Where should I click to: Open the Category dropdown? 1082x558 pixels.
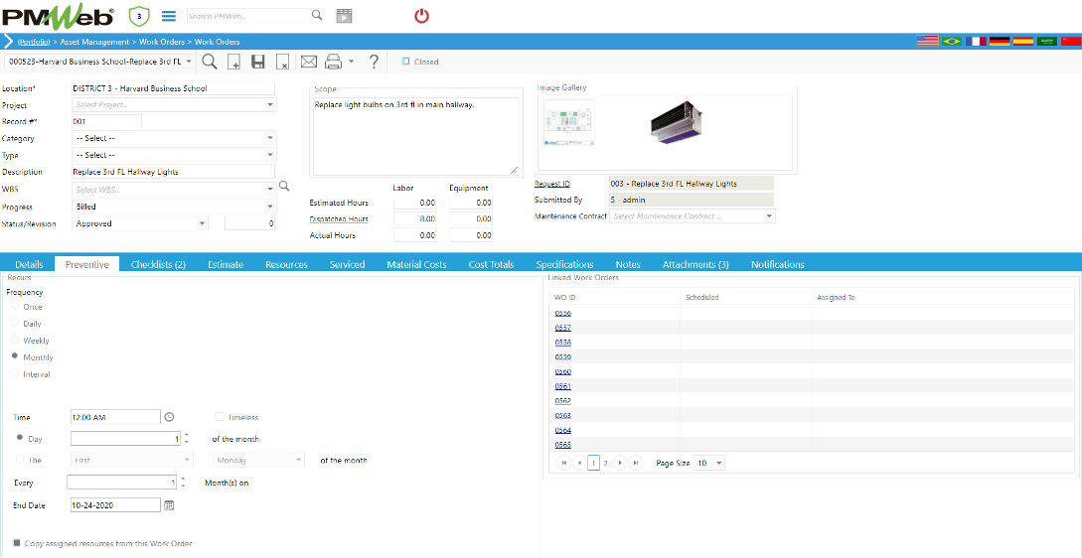click(270, 138)
